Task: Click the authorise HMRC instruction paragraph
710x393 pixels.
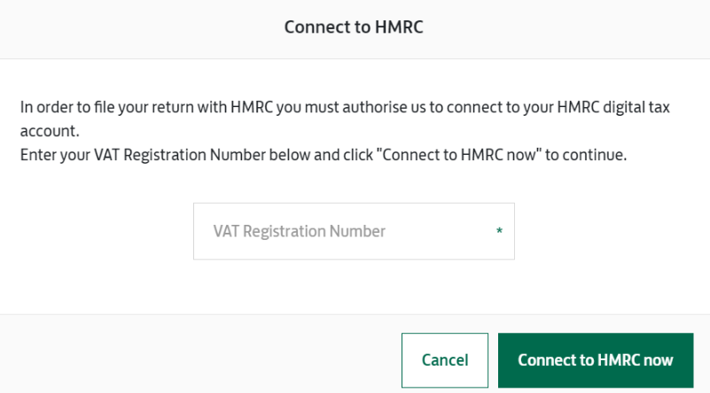Action: [x=345, y=108]
